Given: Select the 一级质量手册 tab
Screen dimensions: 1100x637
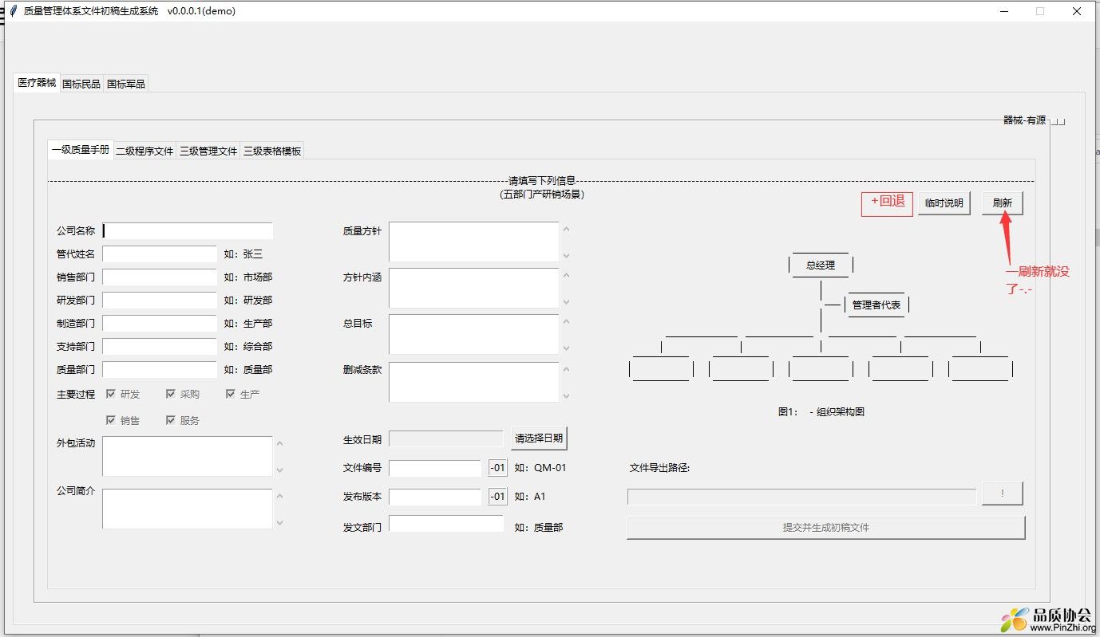Looking at the screenshot, I should click(81, 149).
